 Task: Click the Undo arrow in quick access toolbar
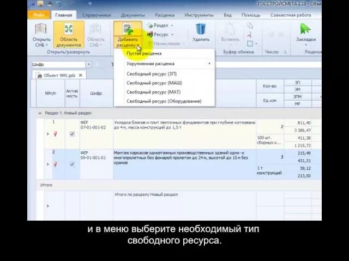point(58,4)
